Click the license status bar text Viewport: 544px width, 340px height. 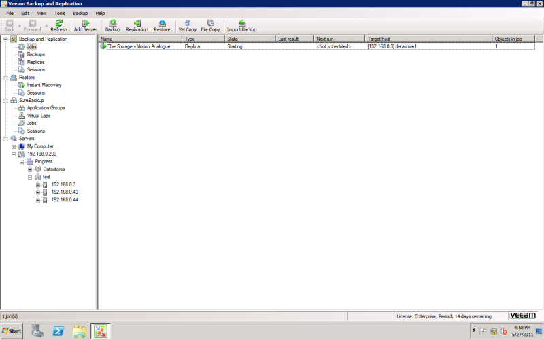pos(444,316)
